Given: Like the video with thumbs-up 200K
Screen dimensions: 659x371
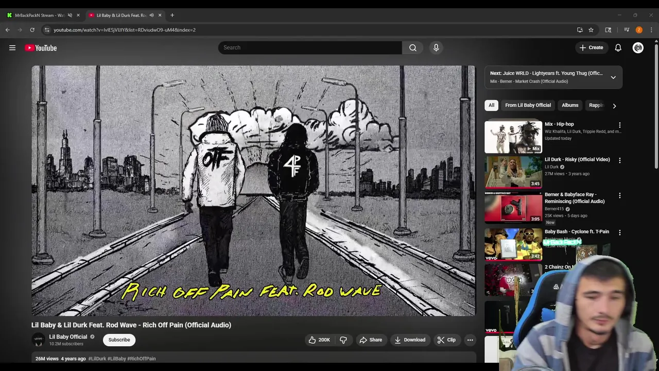Looking at the screenshot, I should (319, 340).
